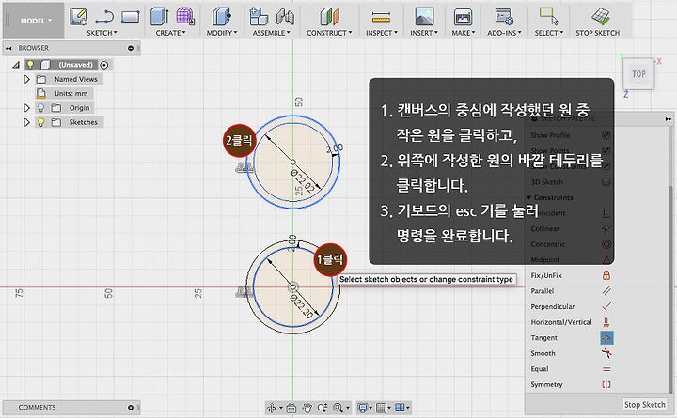677x418 pixels.
Task: Open the CONSTRUCT menu
Action: coord(329,33)
